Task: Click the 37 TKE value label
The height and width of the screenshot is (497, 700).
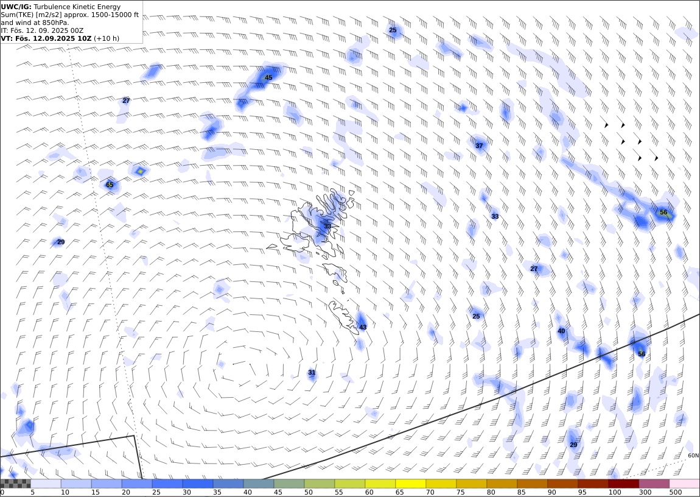Action: coord(479,146)
